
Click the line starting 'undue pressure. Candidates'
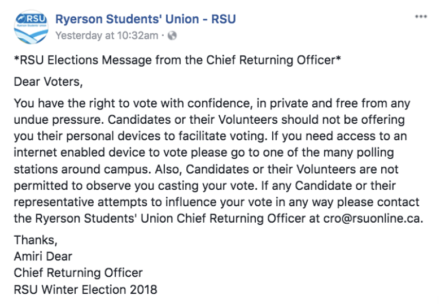pos(210,120)
